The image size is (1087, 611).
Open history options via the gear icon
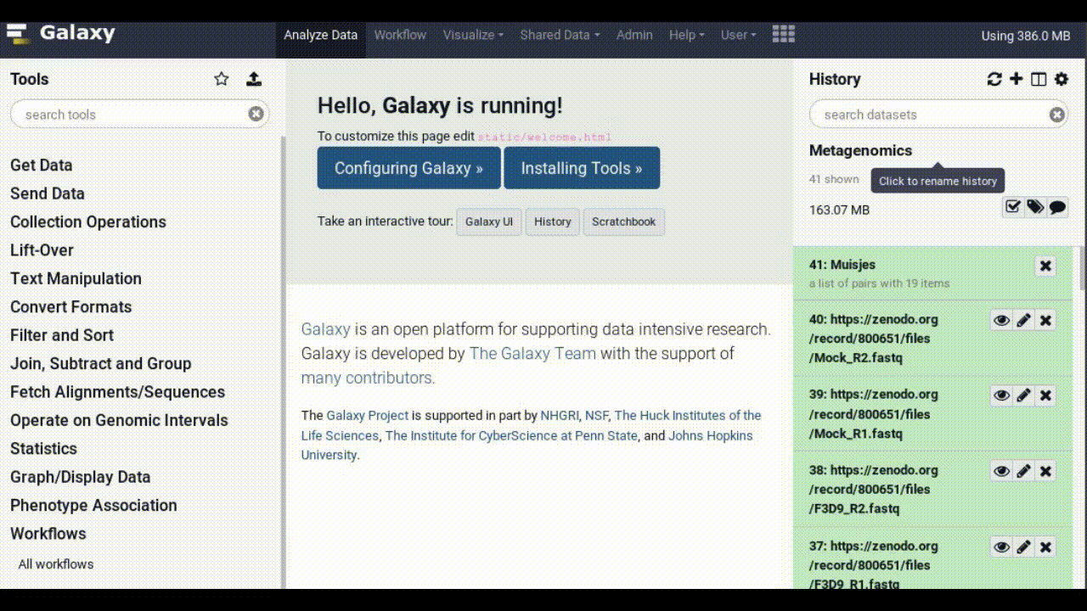[1061, 79]
